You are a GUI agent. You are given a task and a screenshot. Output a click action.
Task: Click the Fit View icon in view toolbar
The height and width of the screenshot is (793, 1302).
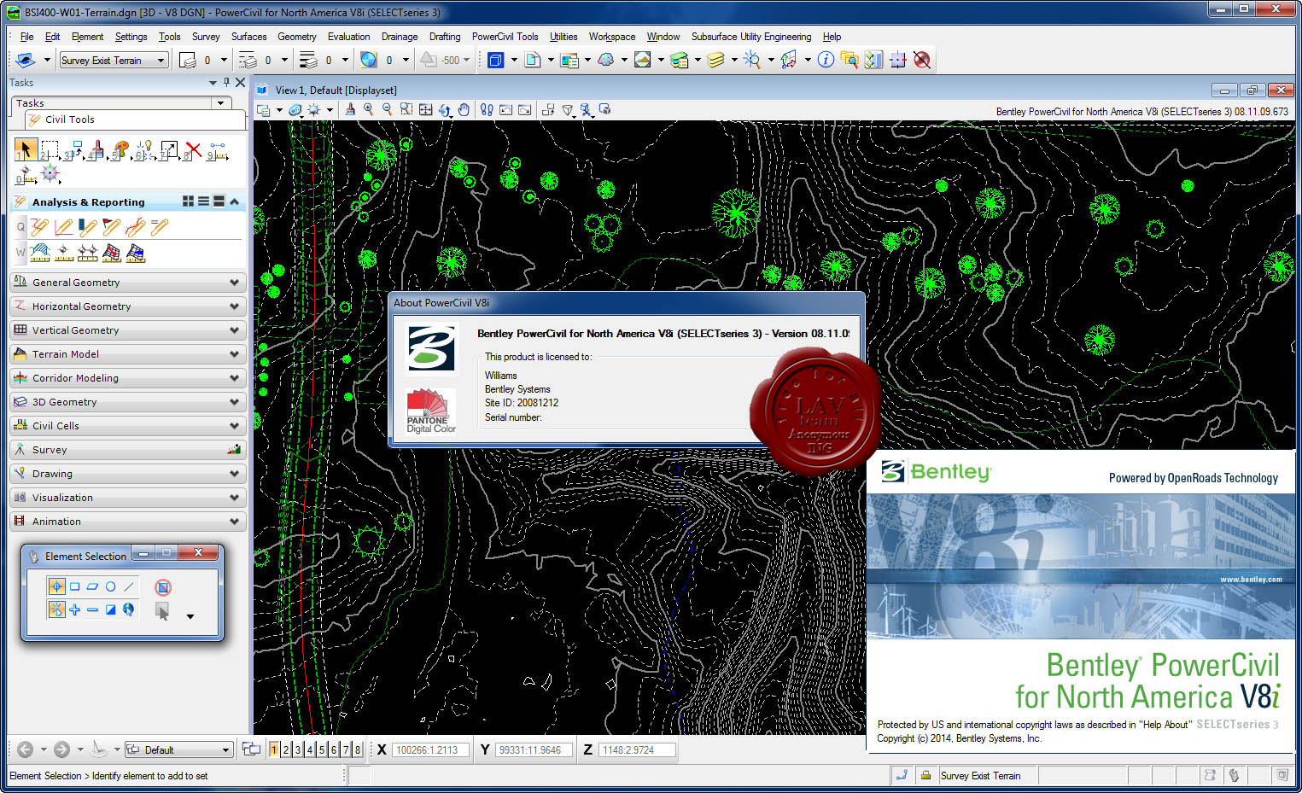(425, 109)
